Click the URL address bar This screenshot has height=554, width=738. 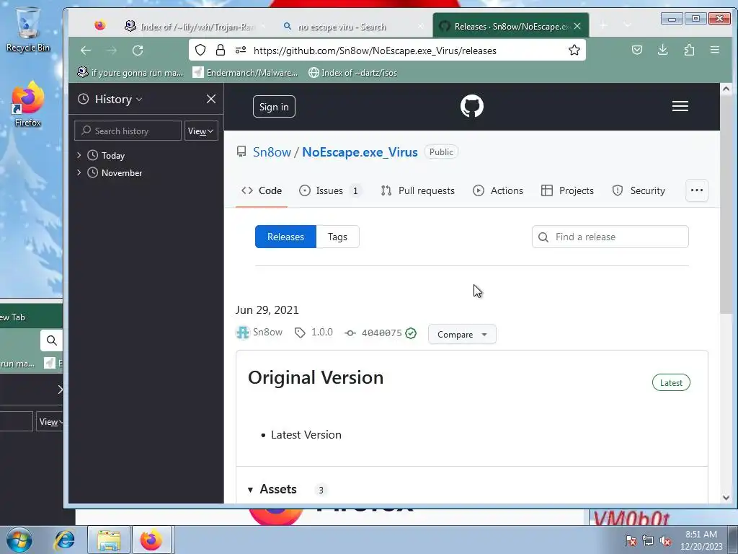pyautogui.click(x=375, y=50)
